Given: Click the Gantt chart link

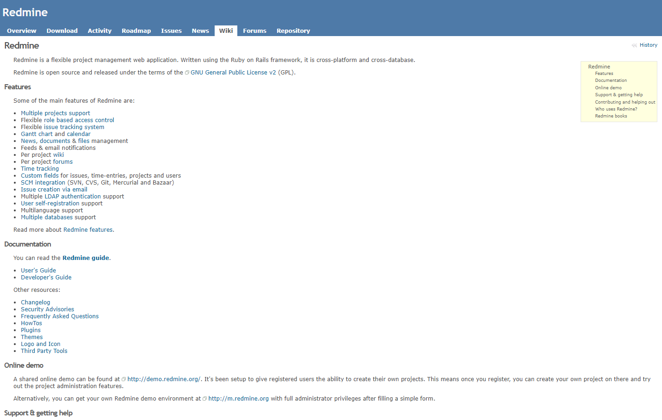Looking at the screenshot, I should coord(37,134).
